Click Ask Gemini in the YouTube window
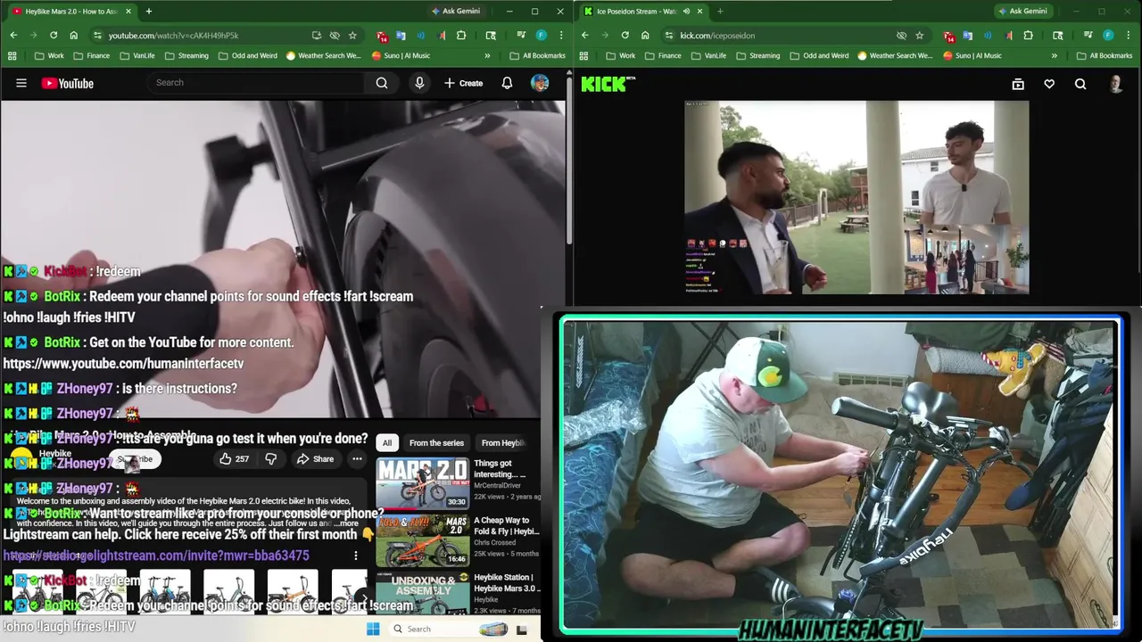1142x642 pixels. [456, 11]
